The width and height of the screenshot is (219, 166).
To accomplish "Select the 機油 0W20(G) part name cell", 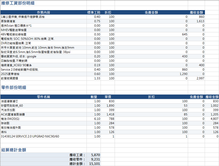I will [x=44, y=119].
